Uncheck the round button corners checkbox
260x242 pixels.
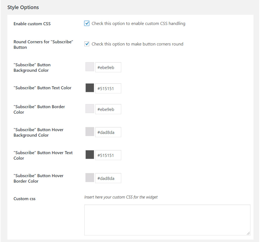(x=87, y=44)
